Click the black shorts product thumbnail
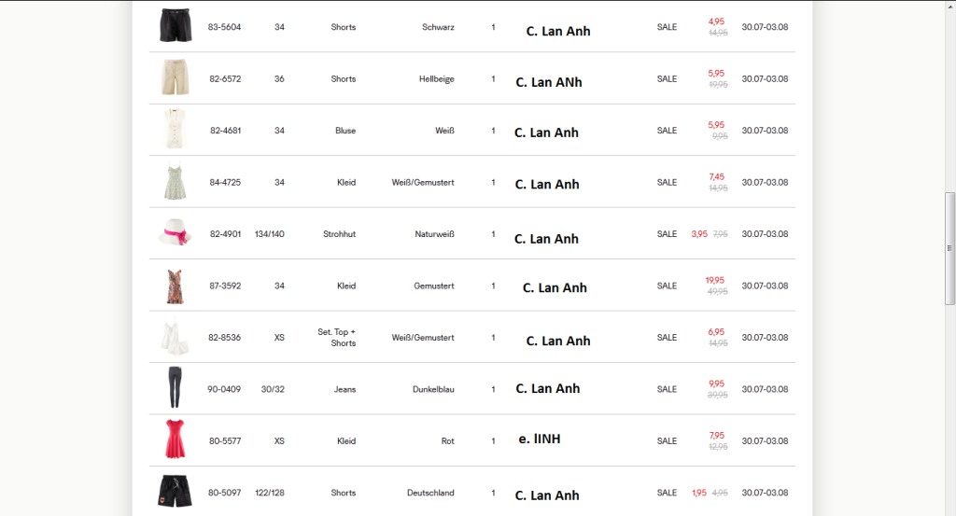Viewport: 956px width, 516px height. coord(175,25)
